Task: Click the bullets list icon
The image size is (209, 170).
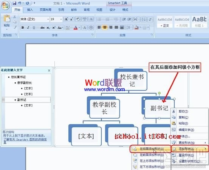Action: pyautogui.click(x=99, y=19)
